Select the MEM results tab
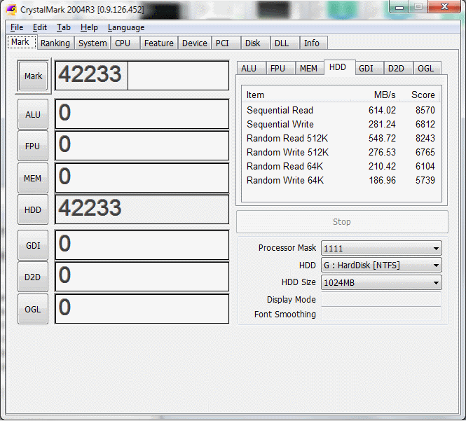The width and height of the screenshot is (466, 421). coord(308,69)
